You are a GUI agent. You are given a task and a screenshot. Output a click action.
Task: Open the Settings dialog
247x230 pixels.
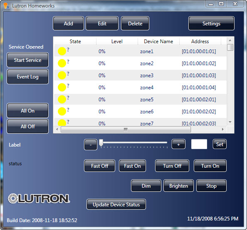click(x=211, y=23)
